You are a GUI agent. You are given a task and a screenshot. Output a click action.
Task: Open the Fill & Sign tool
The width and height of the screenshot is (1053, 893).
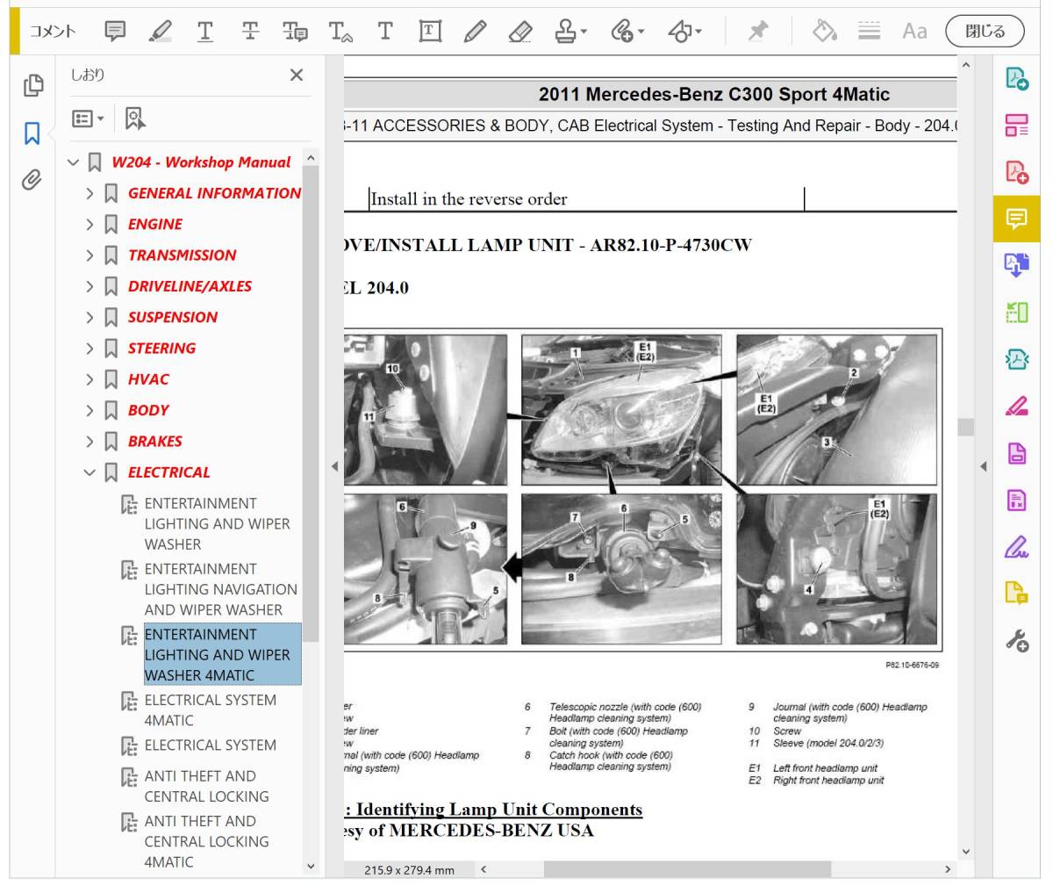[1016, 547]
